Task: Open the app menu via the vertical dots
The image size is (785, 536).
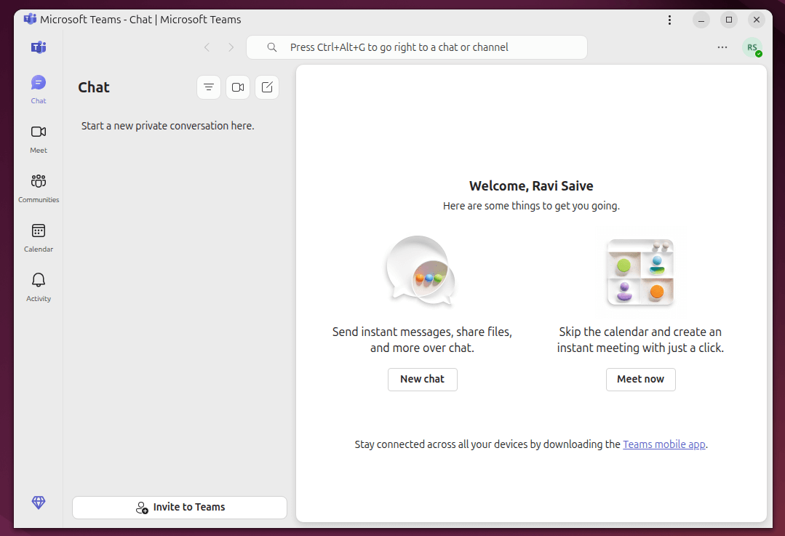Action: pyautogui.click(x=669, y=20)
